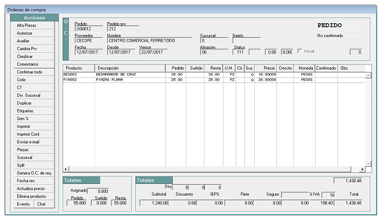Click the % IVA field 16
Screen dimensions: 382x220
pos(329,195)
